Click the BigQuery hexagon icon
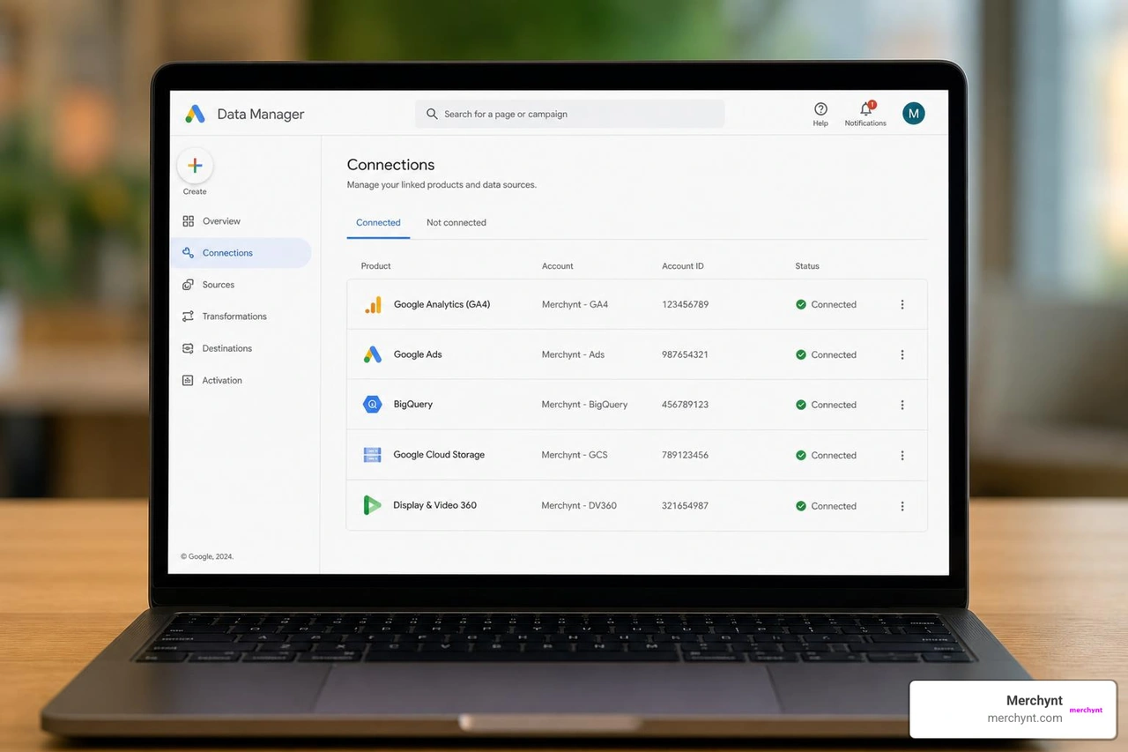Image resolution: width=1128 pixels, height=752 pixels. [x=373, y=405]
